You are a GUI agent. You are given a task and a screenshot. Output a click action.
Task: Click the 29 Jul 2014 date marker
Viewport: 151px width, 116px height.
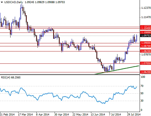point(134,114)
